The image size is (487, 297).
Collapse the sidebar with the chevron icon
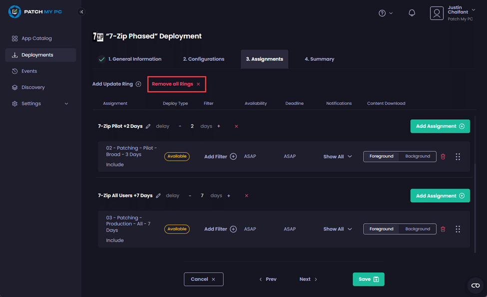(82, 12)
